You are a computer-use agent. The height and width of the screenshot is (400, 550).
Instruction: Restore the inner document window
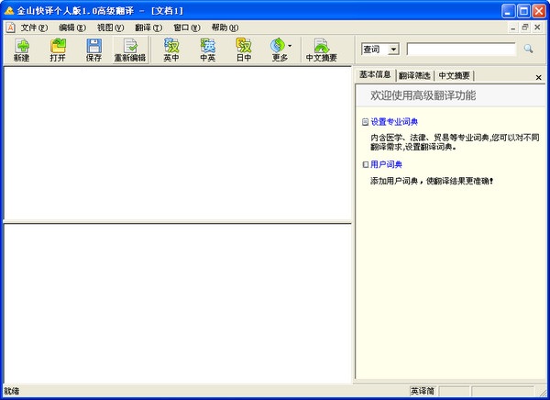coord(525,28)
